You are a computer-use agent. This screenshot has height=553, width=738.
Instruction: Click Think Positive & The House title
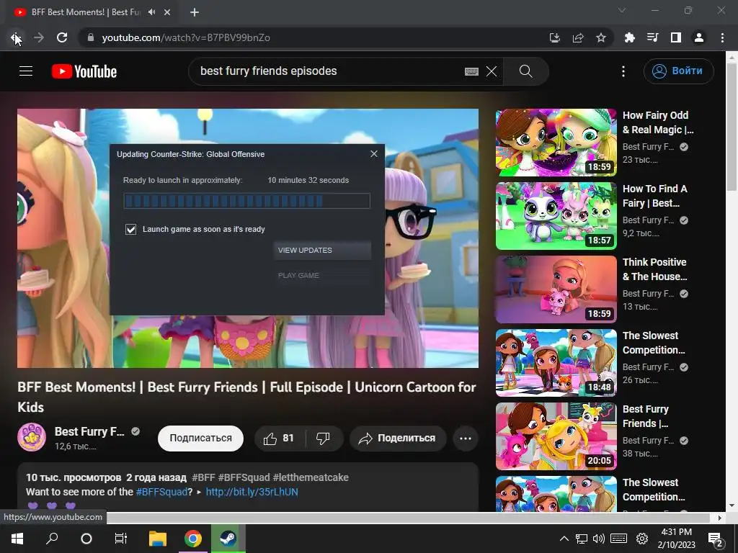tap(654, 269)
